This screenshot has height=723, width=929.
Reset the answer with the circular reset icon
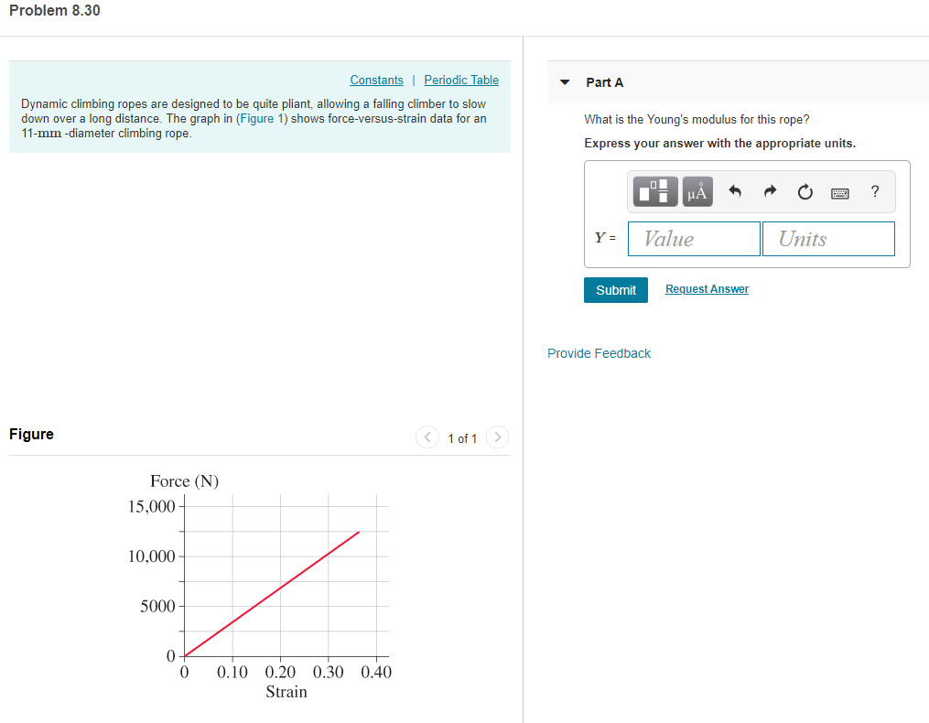[805, 191]
